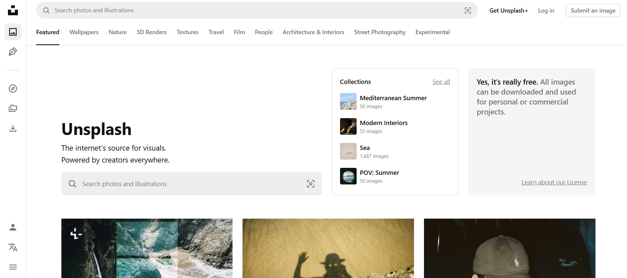This screenshot has height=278, width=627.
Task: Open the Illustrations pen icon in sidebar
Action: pos(13,51)
